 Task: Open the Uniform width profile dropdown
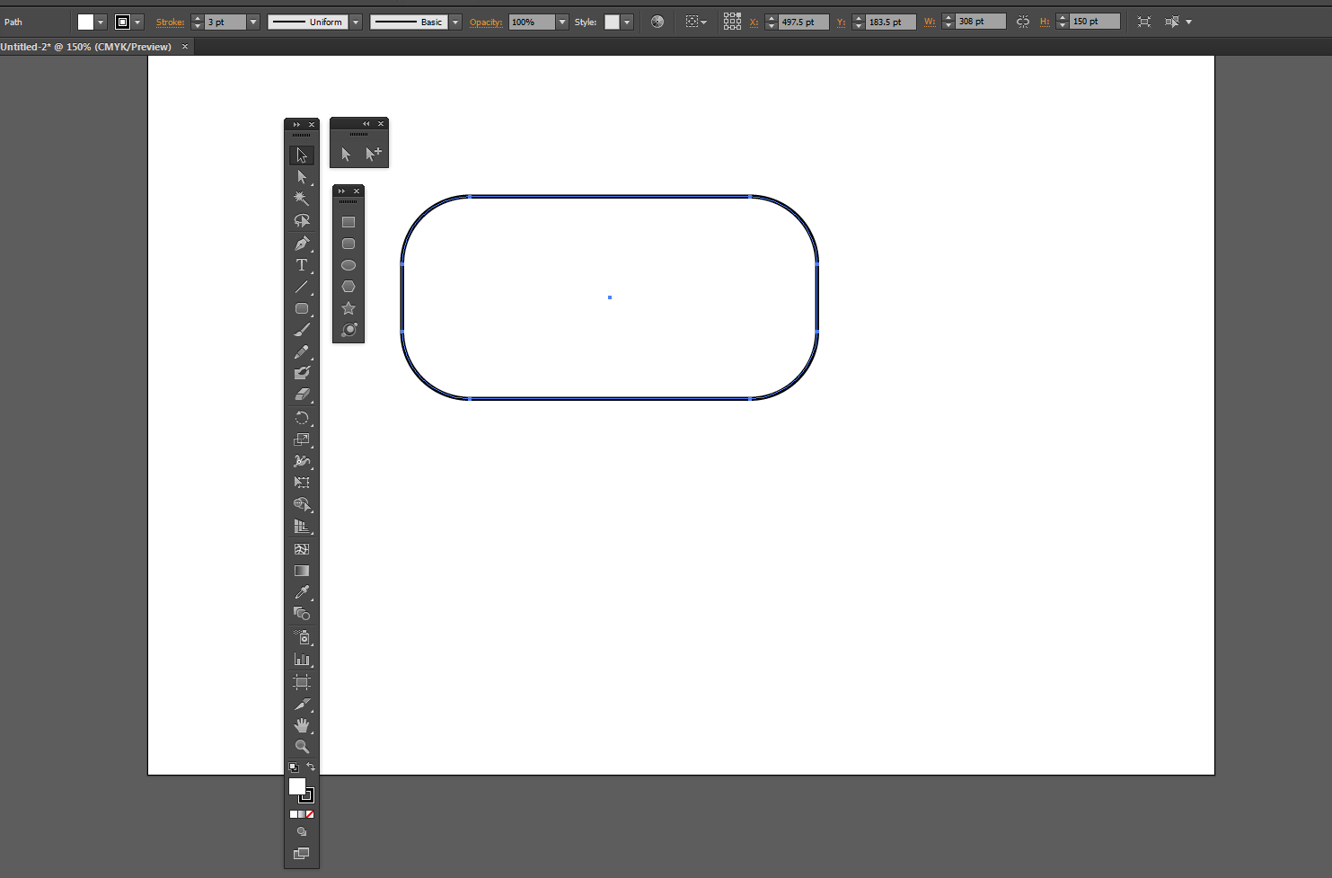[355, 21]
